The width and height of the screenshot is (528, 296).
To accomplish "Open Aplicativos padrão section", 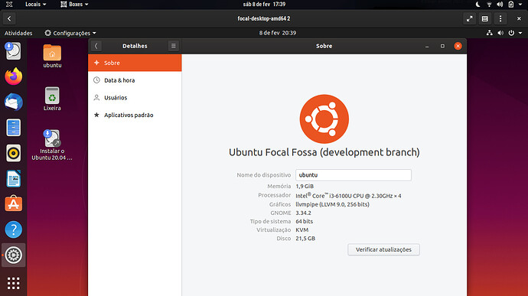I will 135,115.
